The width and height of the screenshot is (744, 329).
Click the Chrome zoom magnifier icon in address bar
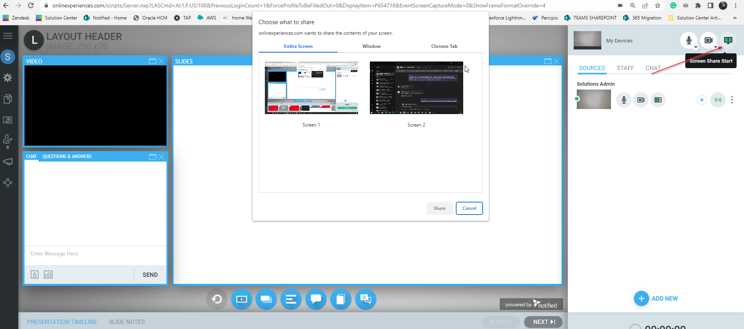point(633,5)
